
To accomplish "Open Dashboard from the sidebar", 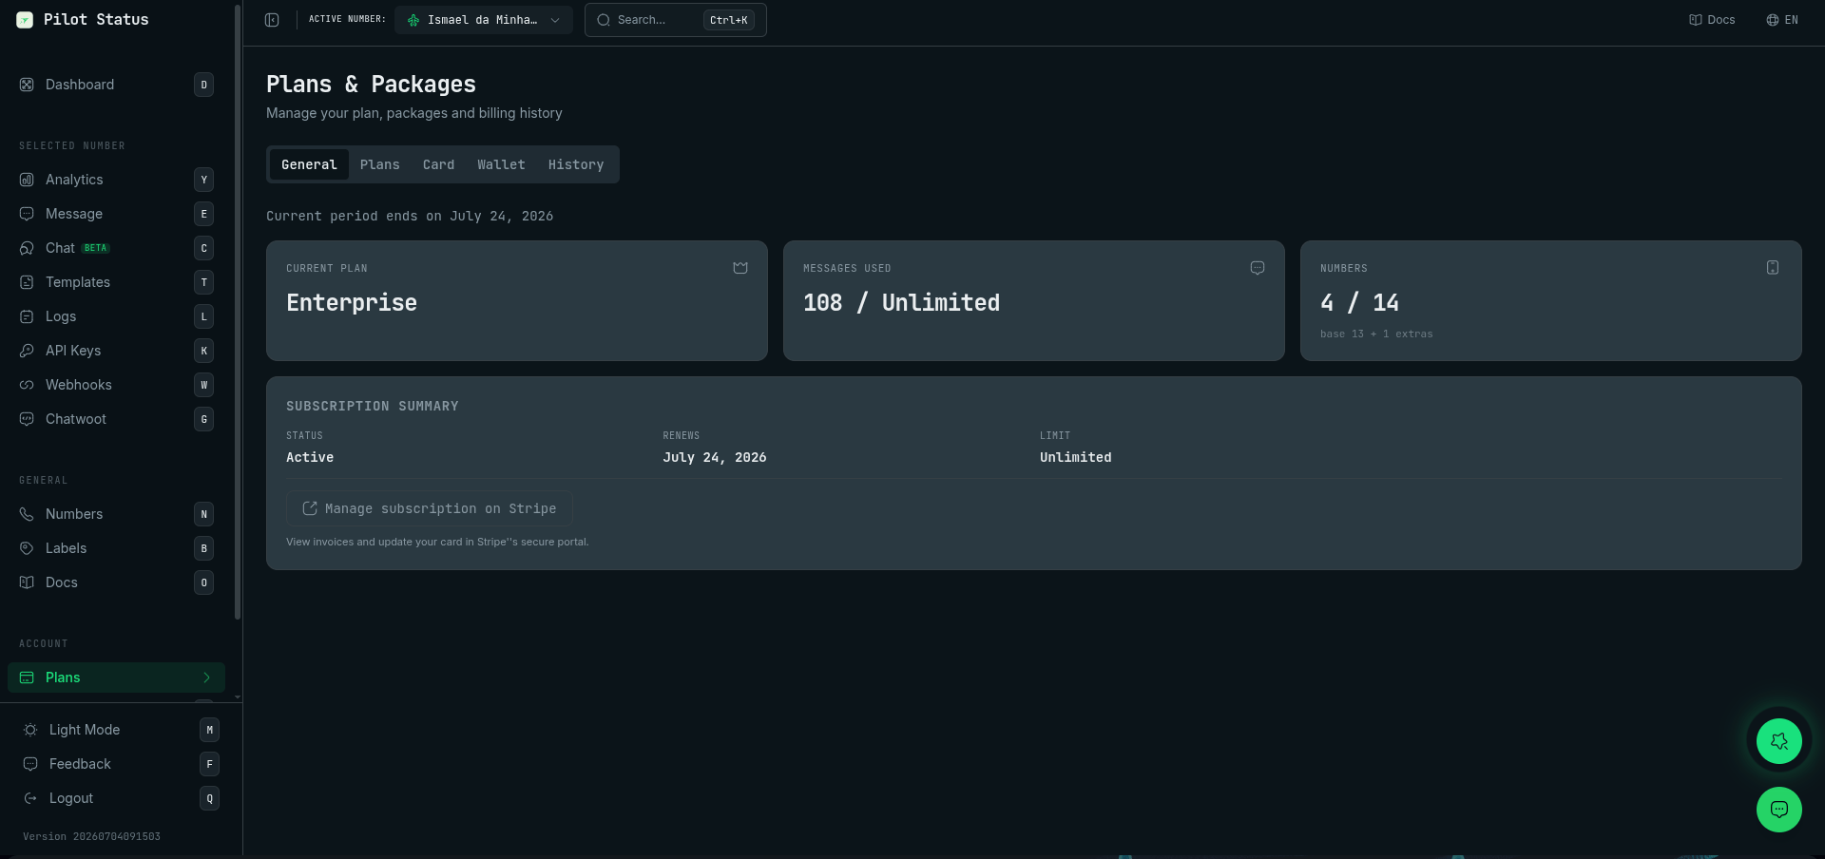I will point(116,85).
